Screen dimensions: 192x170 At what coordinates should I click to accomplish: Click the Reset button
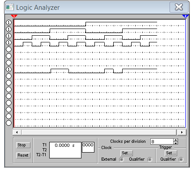(23, 155)
